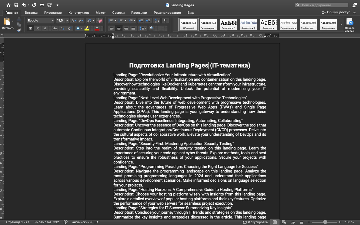This screenshot has width=360, height=225.
Task: Open the Roboto font name dropdown
Action: click(53, 21)
